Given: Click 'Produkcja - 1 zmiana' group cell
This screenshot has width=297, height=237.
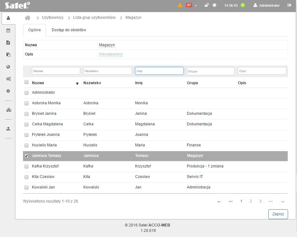Looking at the screenshot, I should pyautogui.click(x=205, y=166).
